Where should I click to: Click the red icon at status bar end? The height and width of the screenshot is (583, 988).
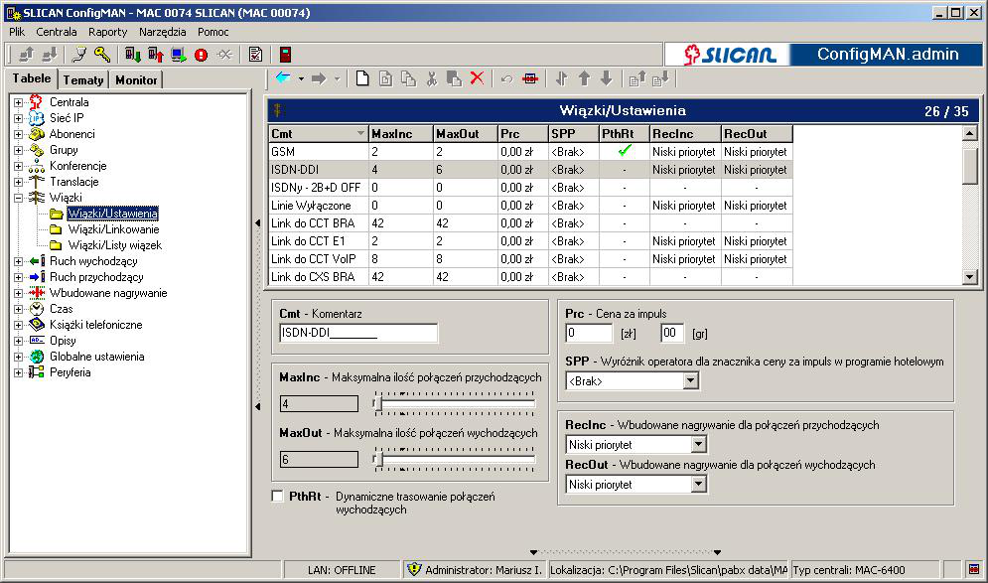point(973,570)
